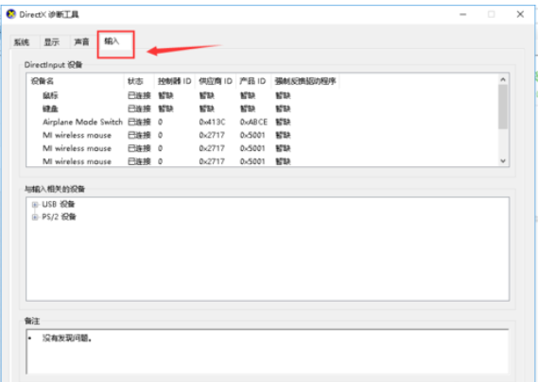
Task: Click the DirectX icon in title bar
Action: [x=11, y=14]
